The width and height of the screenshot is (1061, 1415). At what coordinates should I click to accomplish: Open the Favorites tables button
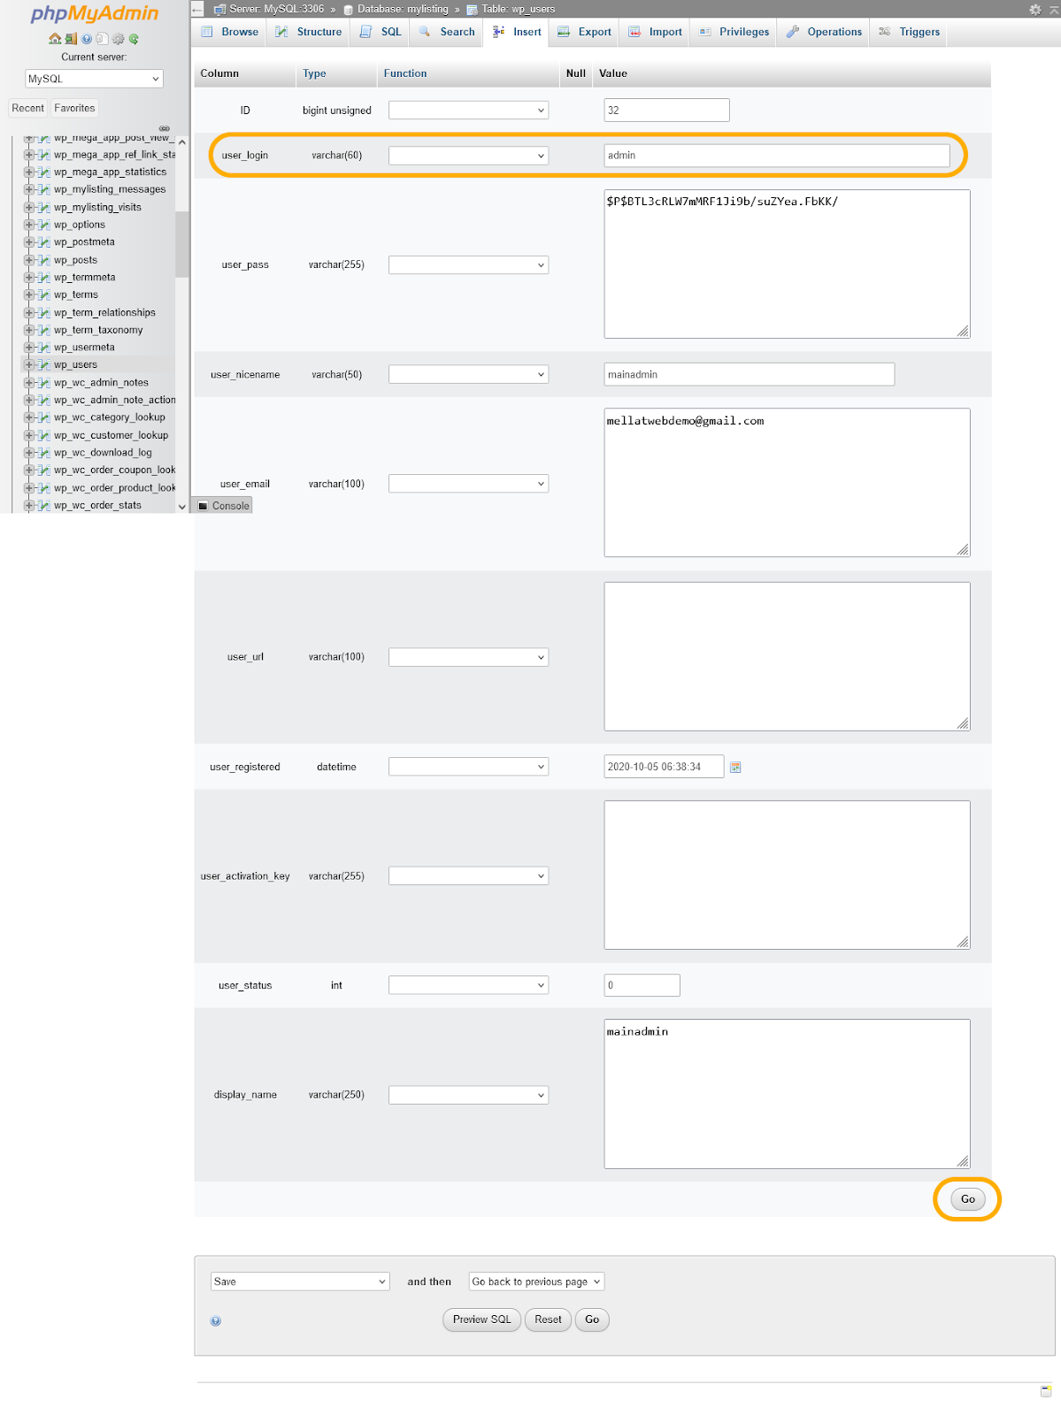coord(74,108)
